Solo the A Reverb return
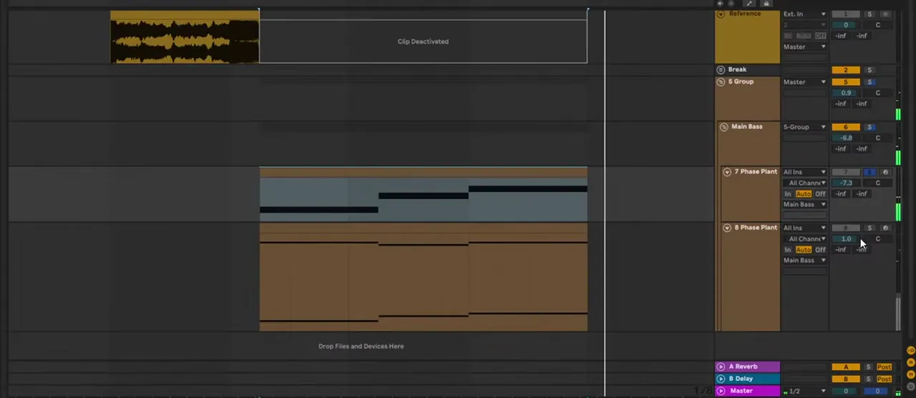Viewport: 916px width, 398px height. [869, 367]
